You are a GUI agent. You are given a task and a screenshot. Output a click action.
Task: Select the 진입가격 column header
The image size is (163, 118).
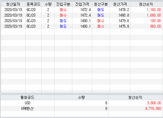[x=82, y=4]
